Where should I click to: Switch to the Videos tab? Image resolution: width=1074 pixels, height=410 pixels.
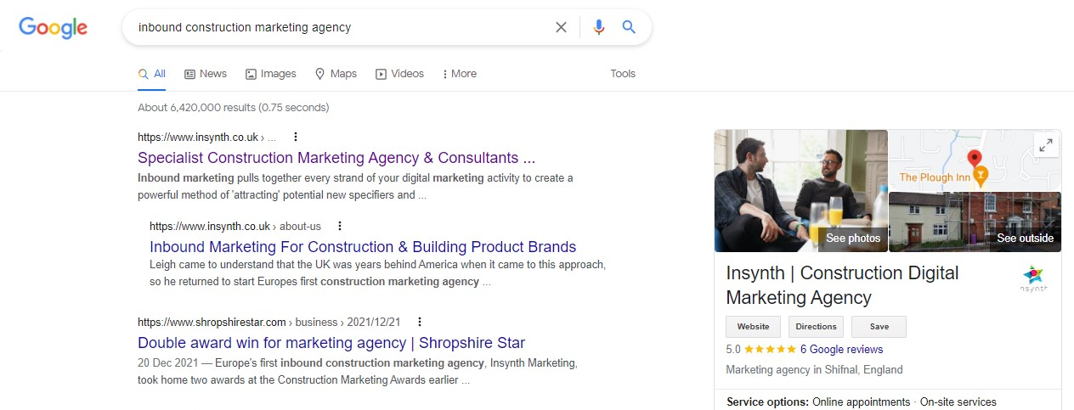click(x=400, y=74)
